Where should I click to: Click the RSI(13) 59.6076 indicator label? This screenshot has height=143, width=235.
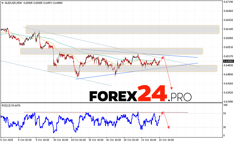tap(12, 105)
